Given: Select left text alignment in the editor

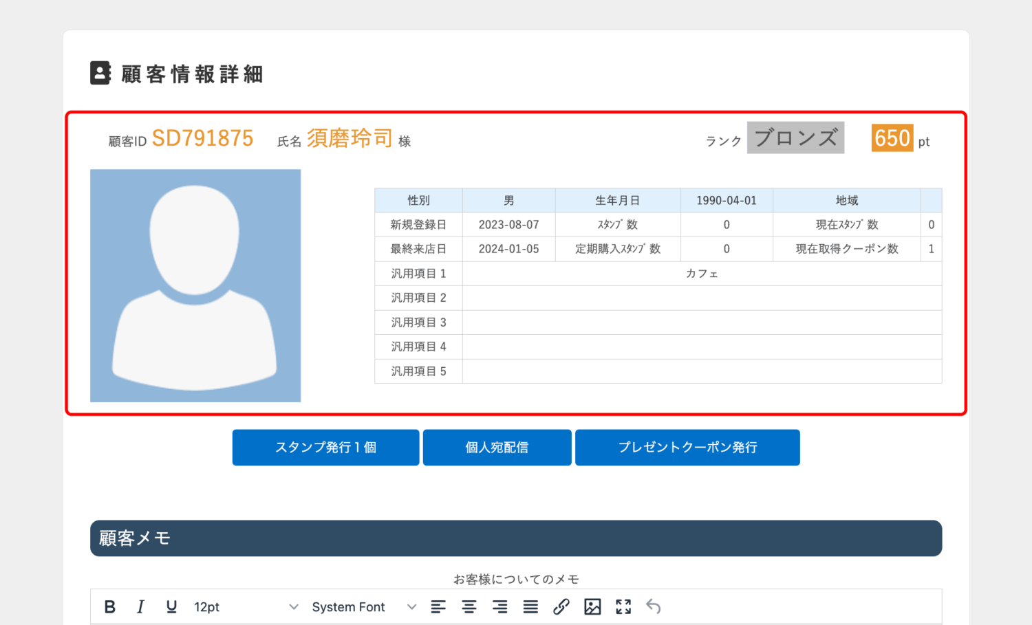Looking at the screenshot, I should [x=438, y=606].
